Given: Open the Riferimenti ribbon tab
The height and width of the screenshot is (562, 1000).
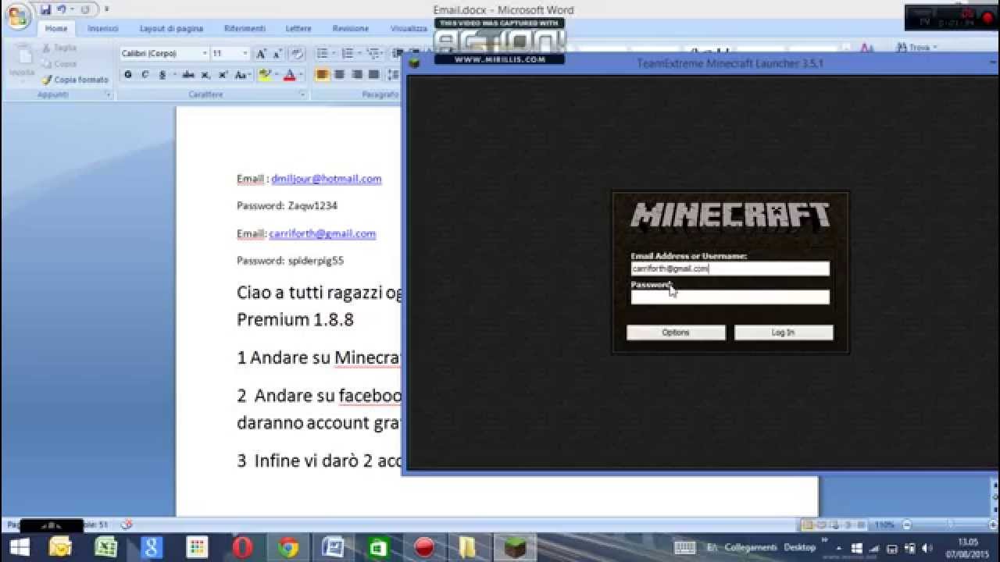Looking at the screenshot, I should [x=245, y=28].
